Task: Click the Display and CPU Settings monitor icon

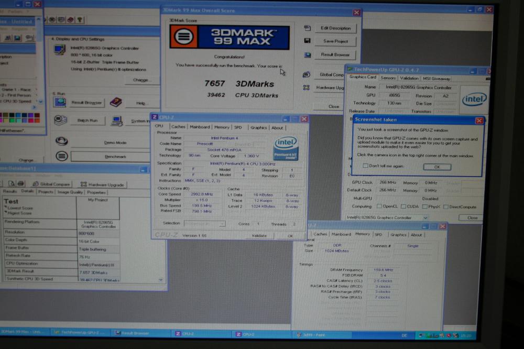Action: [60, 50]
